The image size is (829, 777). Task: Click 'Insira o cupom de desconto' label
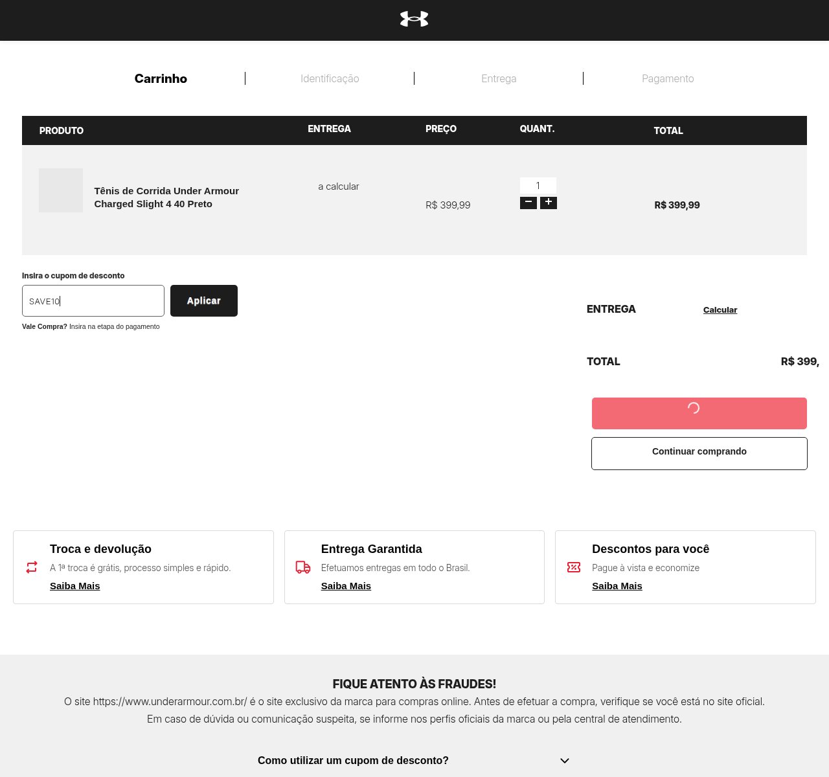click(x=73, y=276)
